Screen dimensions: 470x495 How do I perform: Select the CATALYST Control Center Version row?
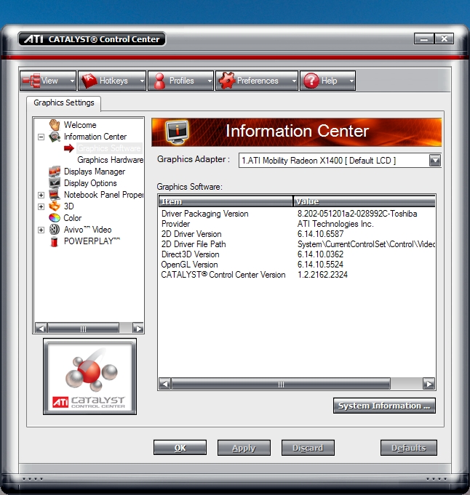[x=297, y=275]
